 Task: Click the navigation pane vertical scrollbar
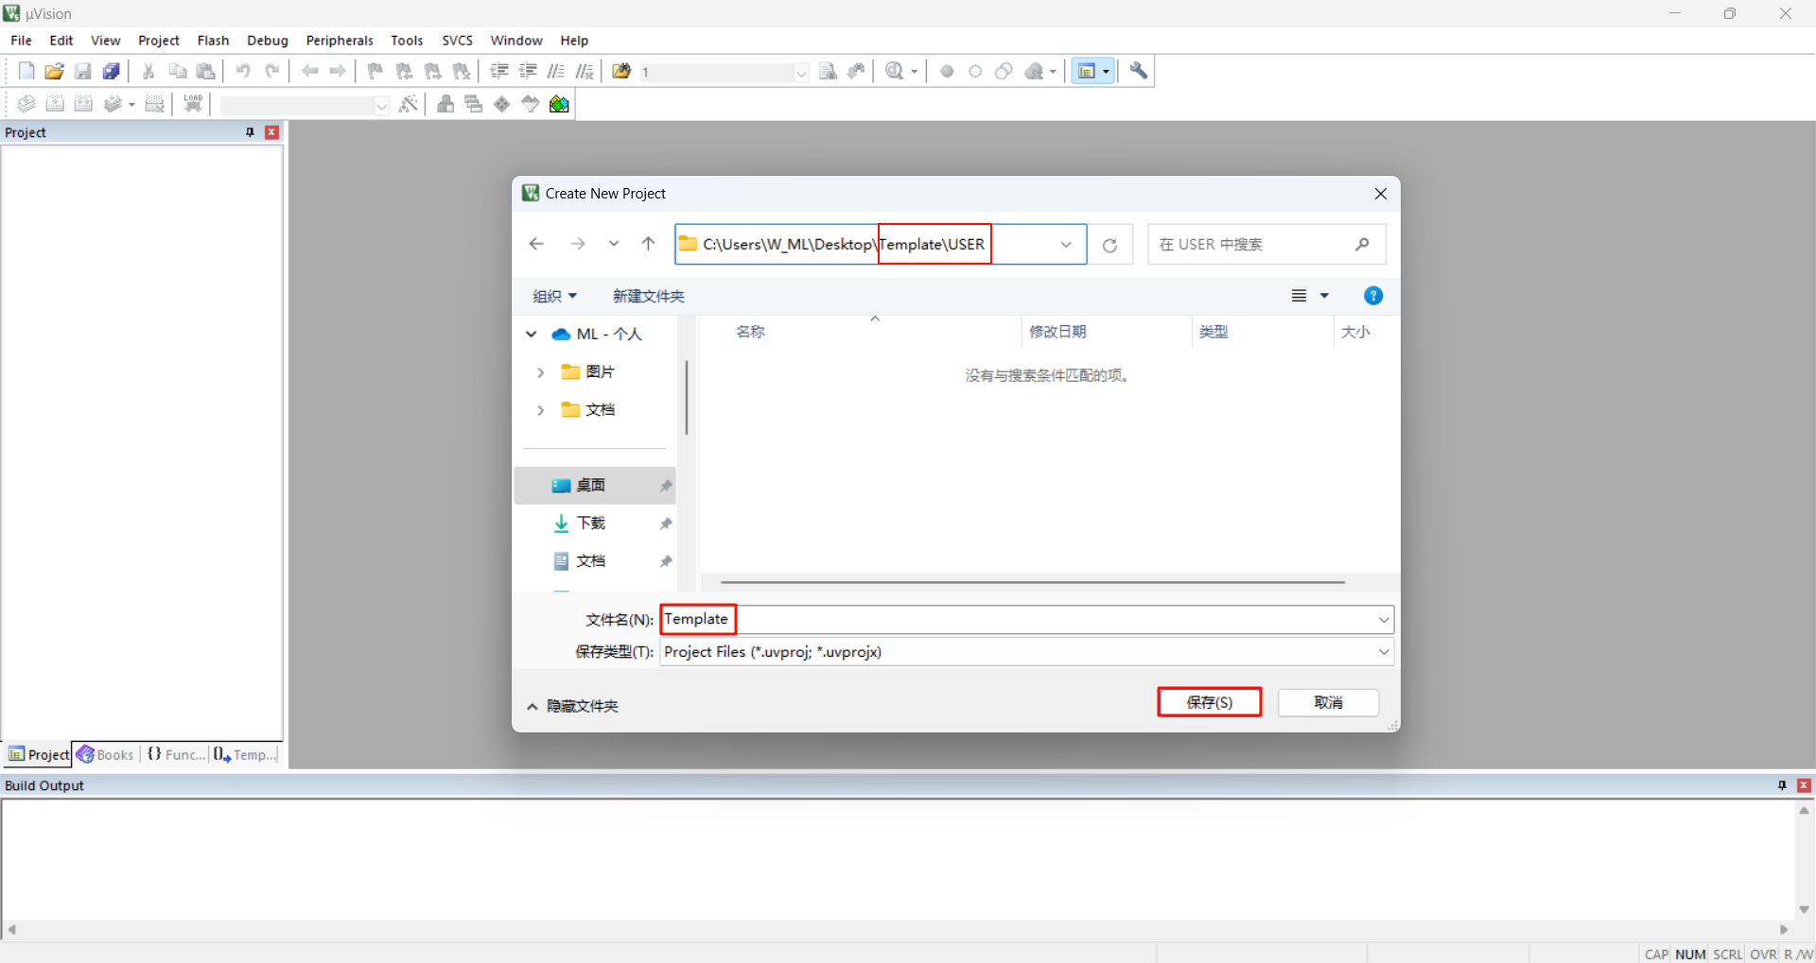tap(687, 397)
